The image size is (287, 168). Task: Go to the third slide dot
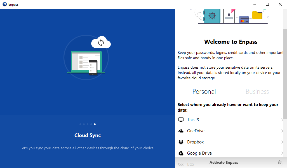click(88, 124)
